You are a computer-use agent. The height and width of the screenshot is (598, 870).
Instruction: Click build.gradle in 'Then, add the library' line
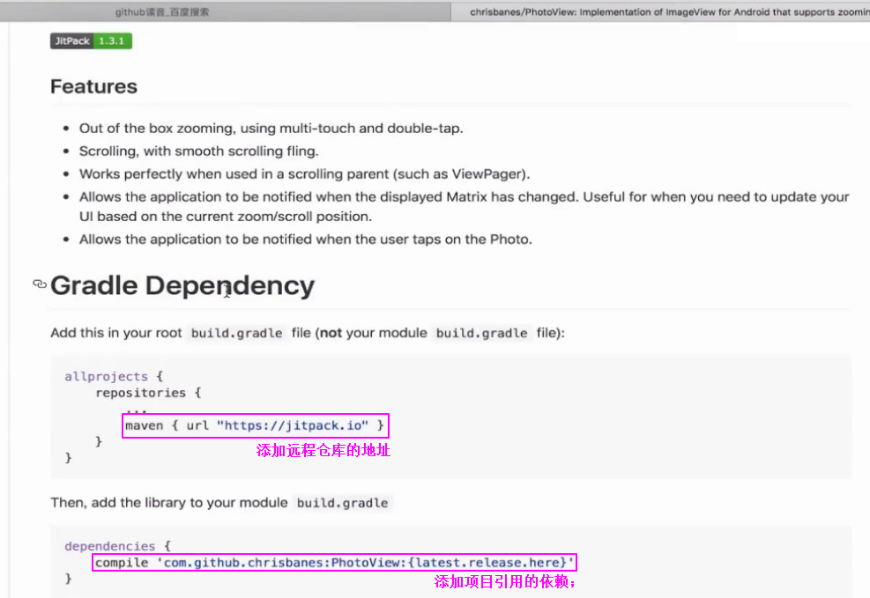342,503
